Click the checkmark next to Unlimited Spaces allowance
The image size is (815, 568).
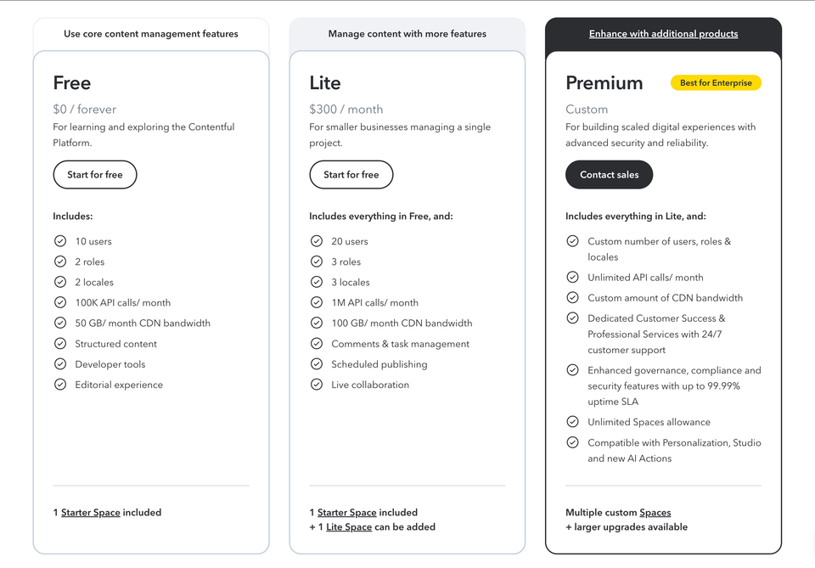[x=573, y=421]
